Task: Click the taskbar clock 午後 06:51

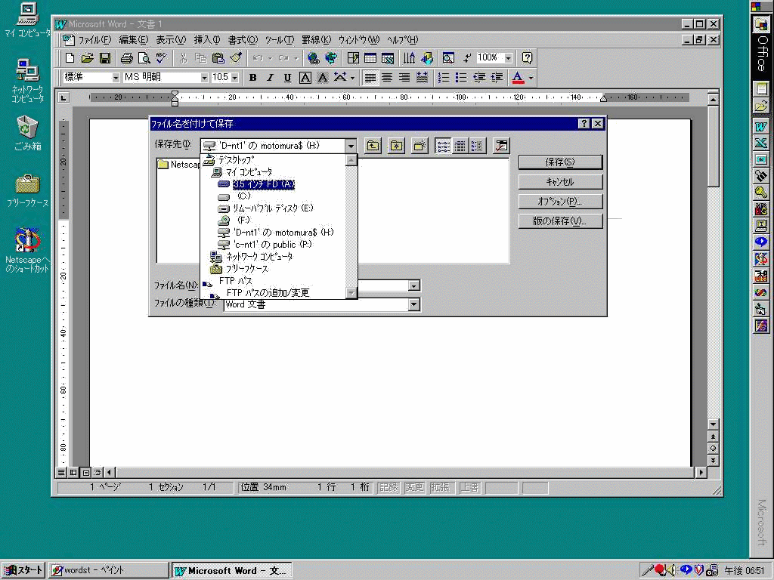Action: pyautogui.click(x=745, y=570)
